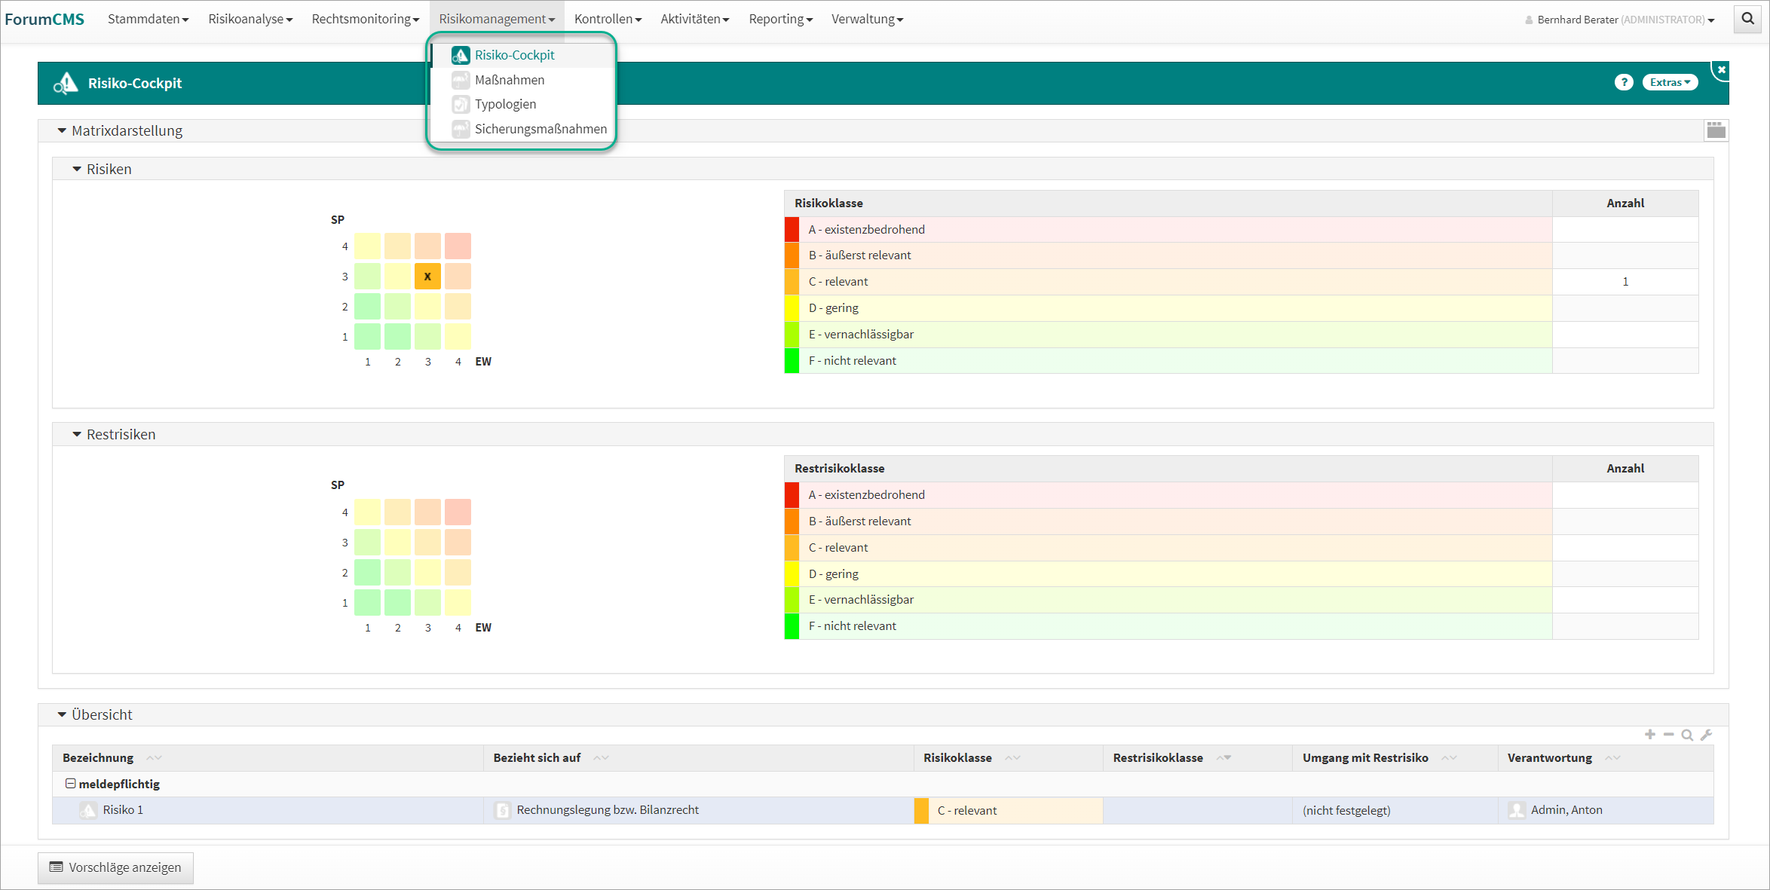Open the search magnifier in top bar

pos(1747,19)
